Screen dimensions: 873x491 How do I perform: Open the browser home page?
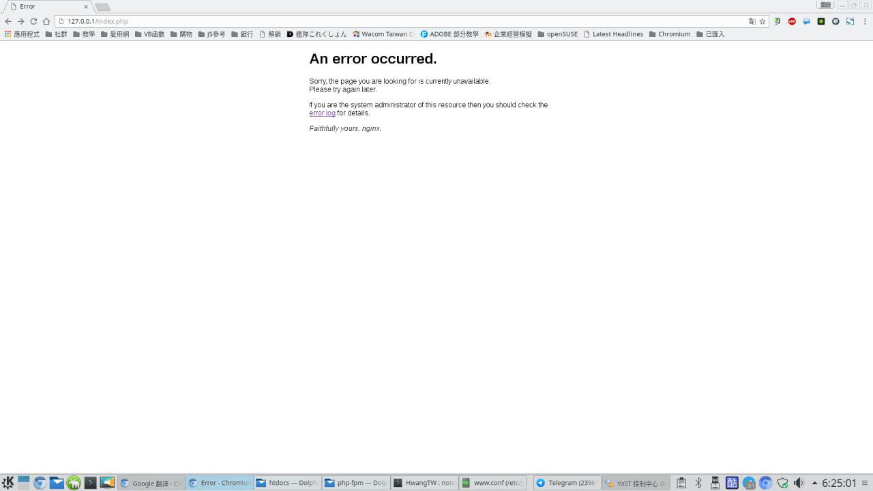pyautogui.click(x=46, y=21)
